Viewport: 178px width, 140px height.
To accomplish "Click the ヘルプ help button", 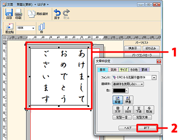I will (x=128, y=128).
